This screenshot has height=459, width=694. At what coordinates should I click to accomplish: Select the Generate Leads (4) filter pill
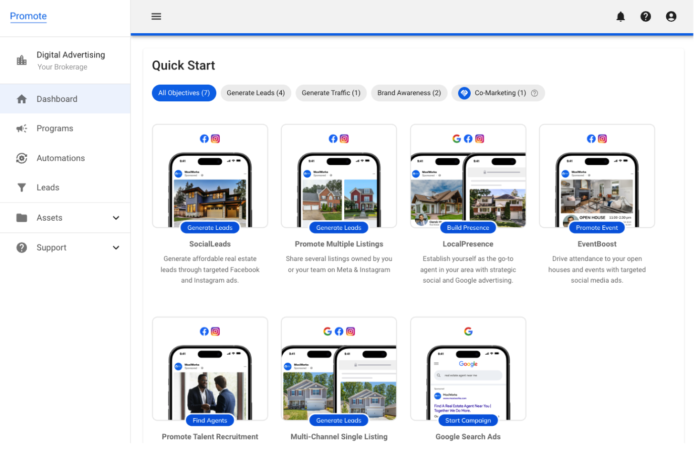click(256, 93)
